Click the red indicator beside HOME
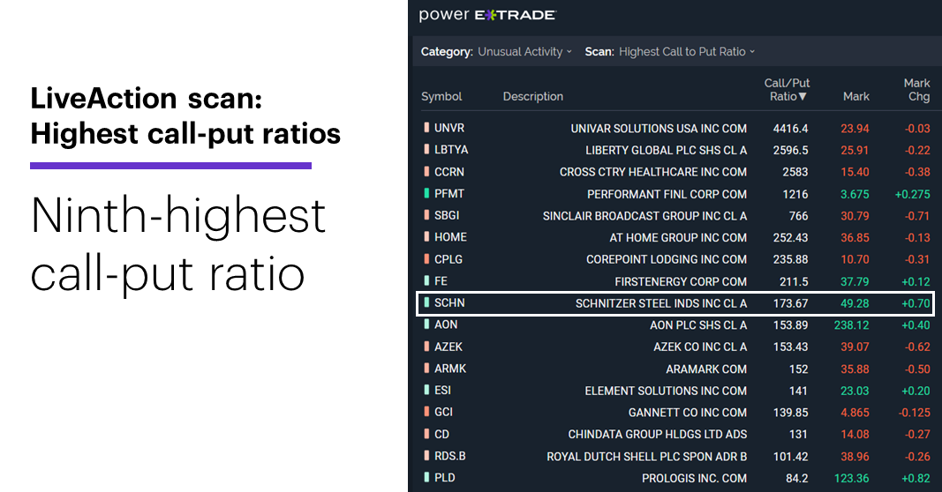Viewport: 942px width, 492px height. click(426, 237)
